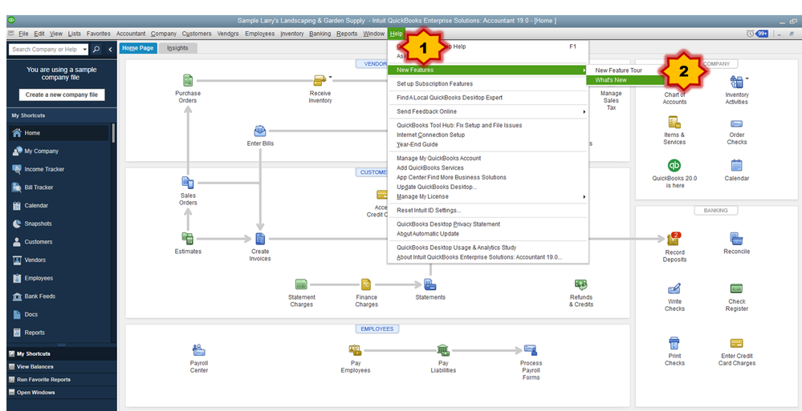Expand the search scope dropdown arrow
This screenshot has width=802, height=411.
83,50
